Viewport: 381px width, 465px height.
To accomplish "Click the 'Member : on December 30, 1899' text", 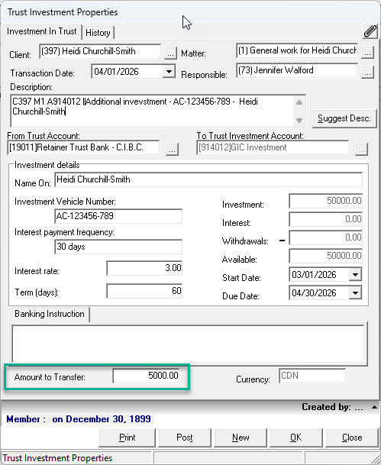I will coord(79,419).
